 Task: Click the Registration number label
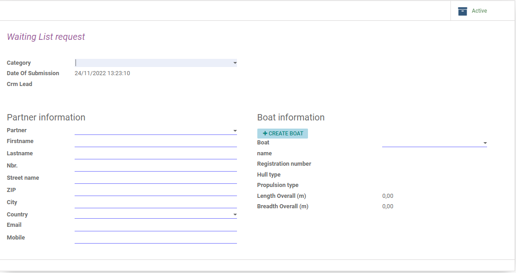(x=284, y=164)
